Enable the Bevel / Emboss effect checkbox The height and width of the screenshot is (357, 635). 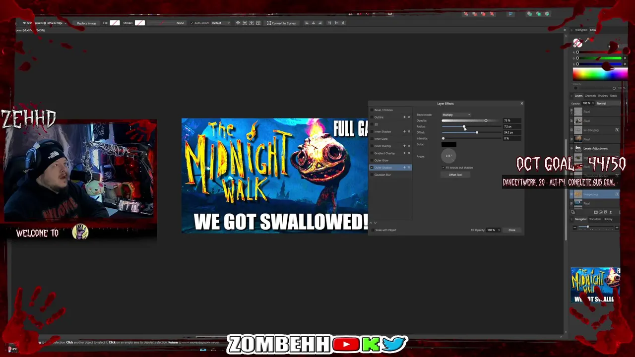pyautogui.click(x=372, y=110)
